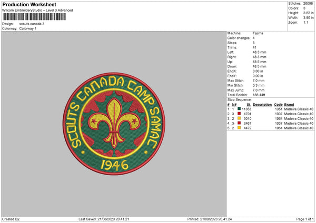Image resolution: width=316 pixels, height=223 pixels.
Task: Click the 'Description' column header
Action: (x=262, y=105)
